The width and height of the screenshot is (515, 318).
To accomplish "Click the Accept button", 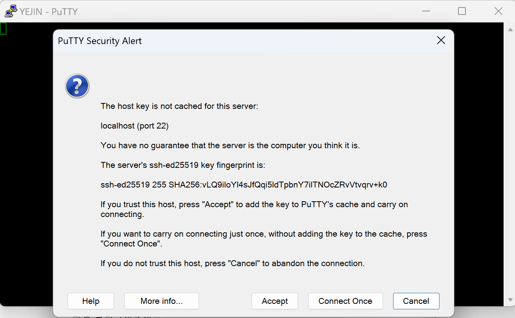I will (275, 301).
